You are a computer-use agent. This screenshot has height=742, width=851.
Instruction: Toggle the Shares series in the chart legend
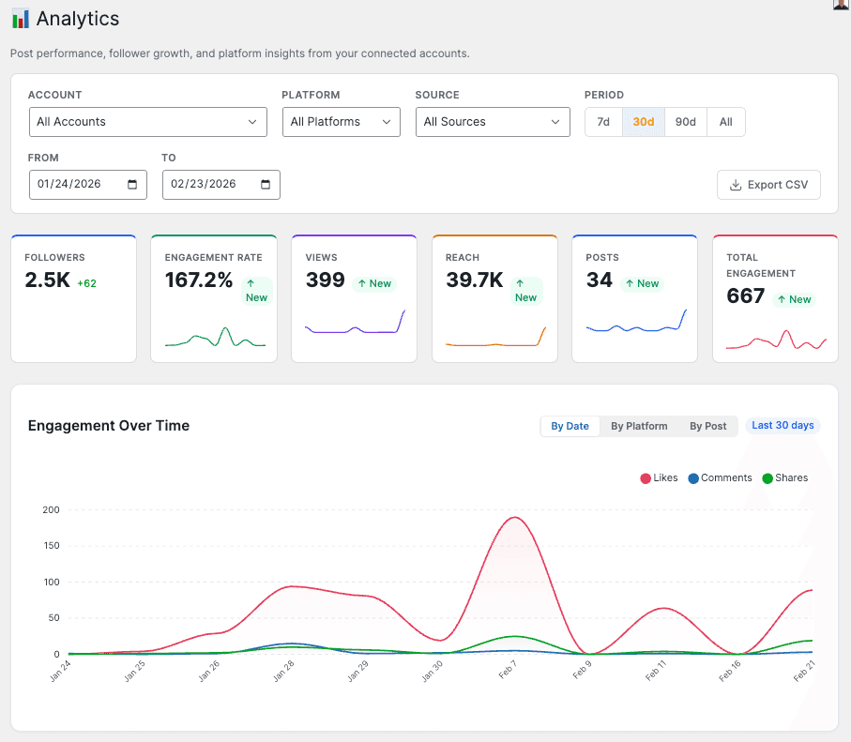[785, 477]
